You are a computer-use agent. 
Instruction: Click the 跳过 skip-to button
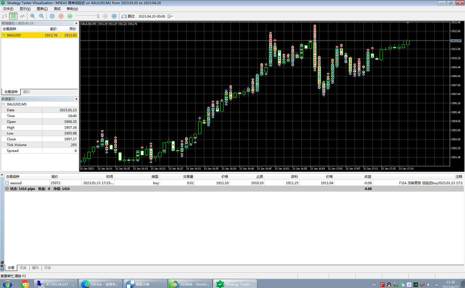click(128, 16)
